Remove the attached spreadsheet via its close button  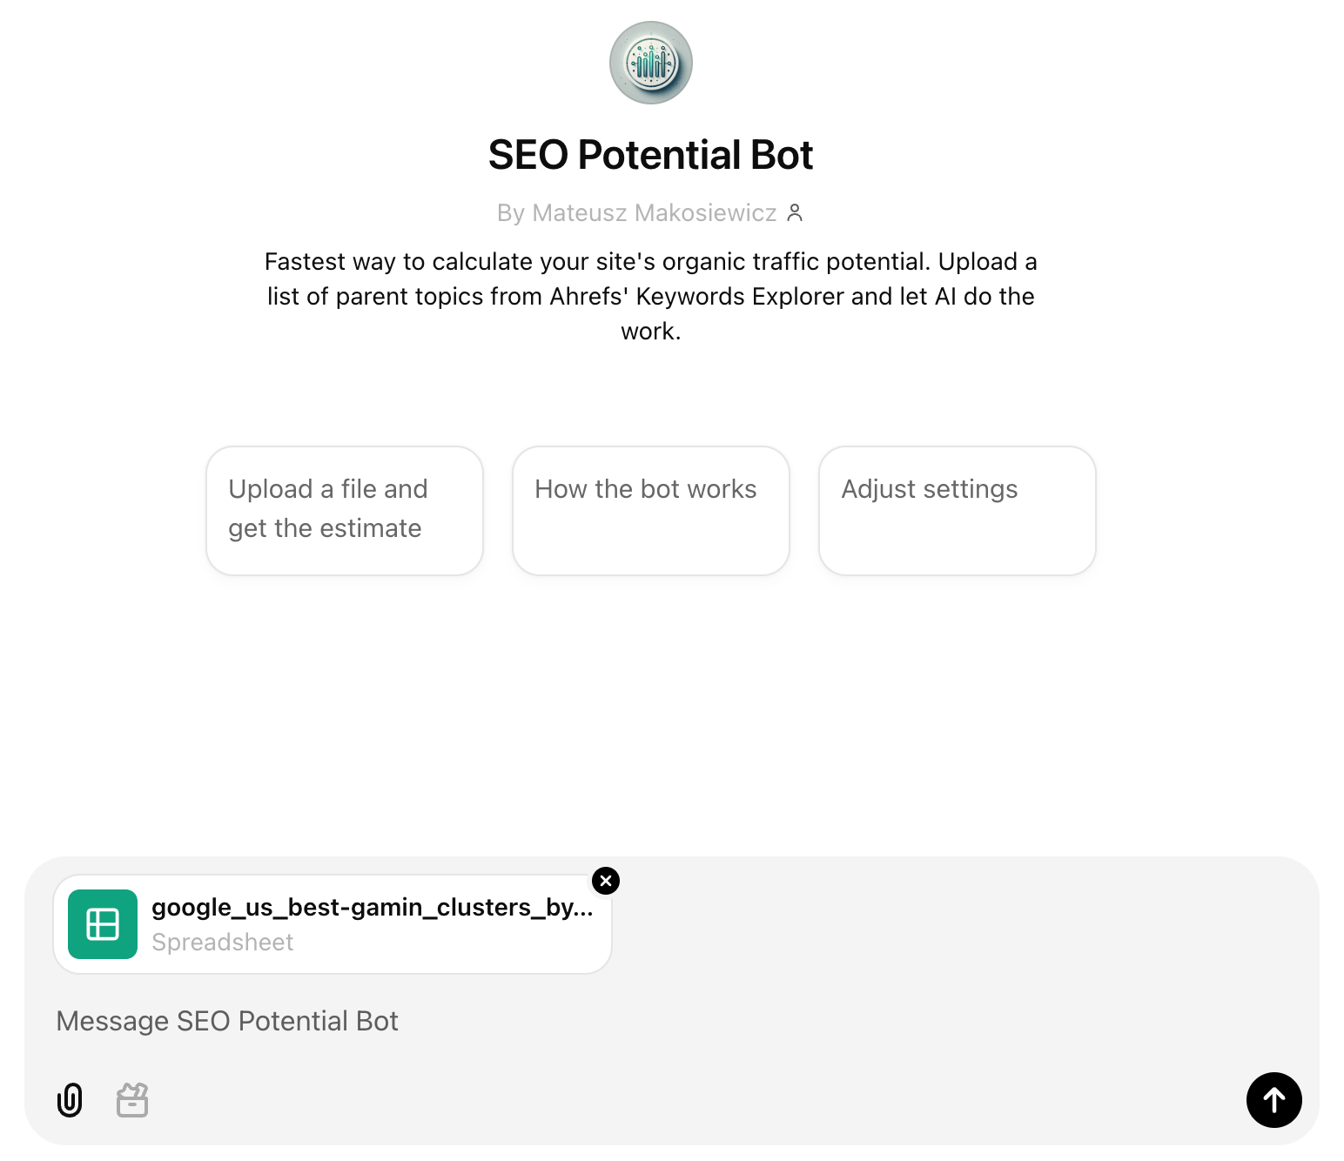605,881
